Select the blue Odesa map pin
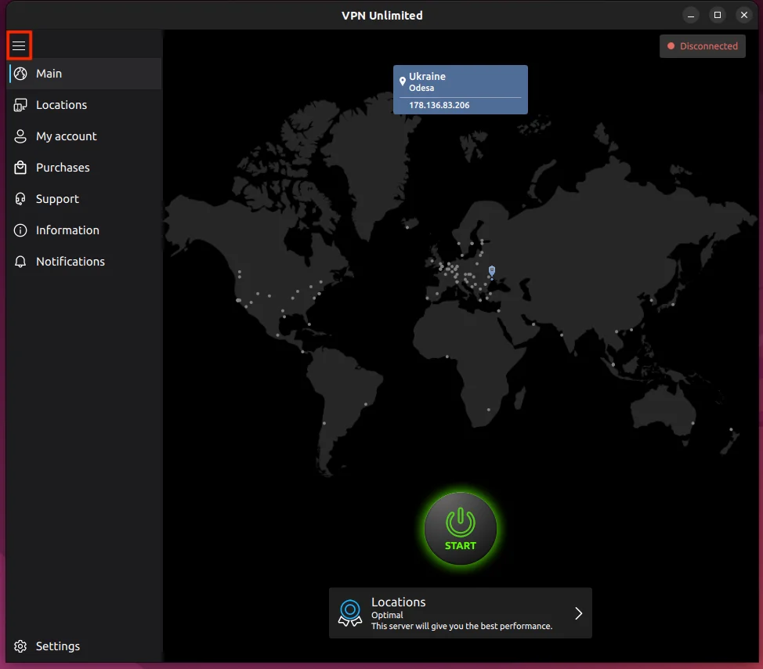The width and height of the screenshot is (763, 669). [491, 271]
